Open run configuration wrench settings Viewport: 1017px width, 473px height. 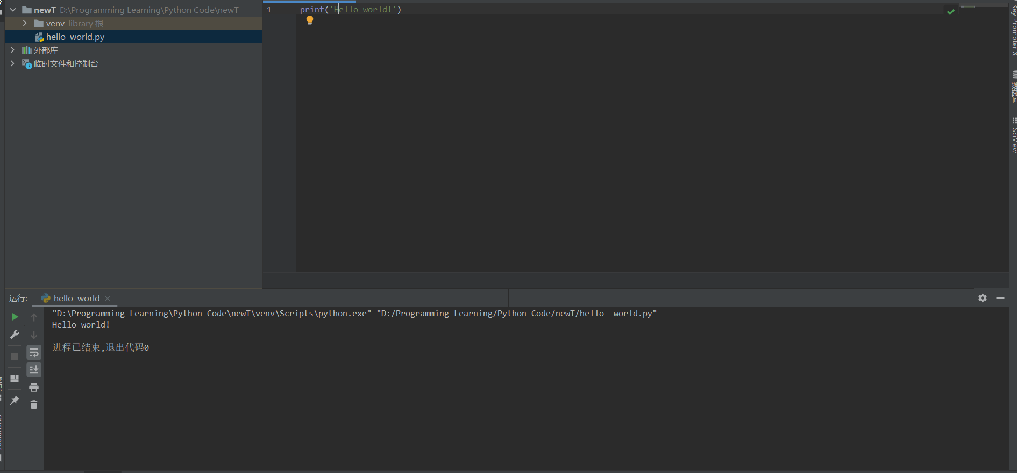tap(15, 334)
